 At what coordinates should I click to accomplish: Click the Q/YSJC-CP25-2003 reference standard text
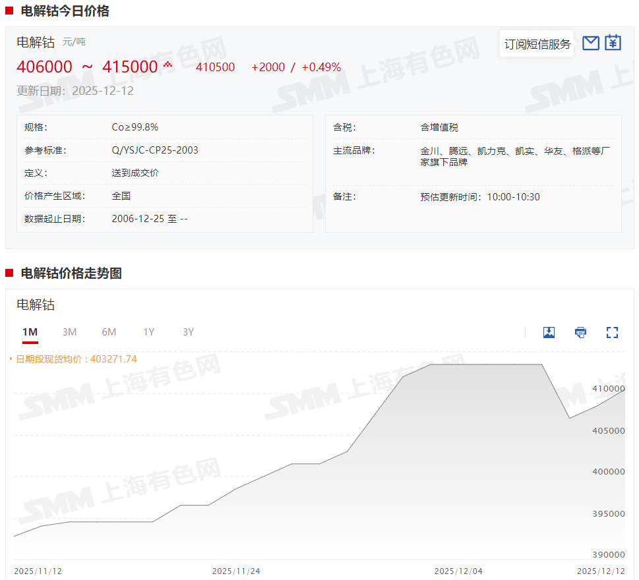click(x=155, y=150)
